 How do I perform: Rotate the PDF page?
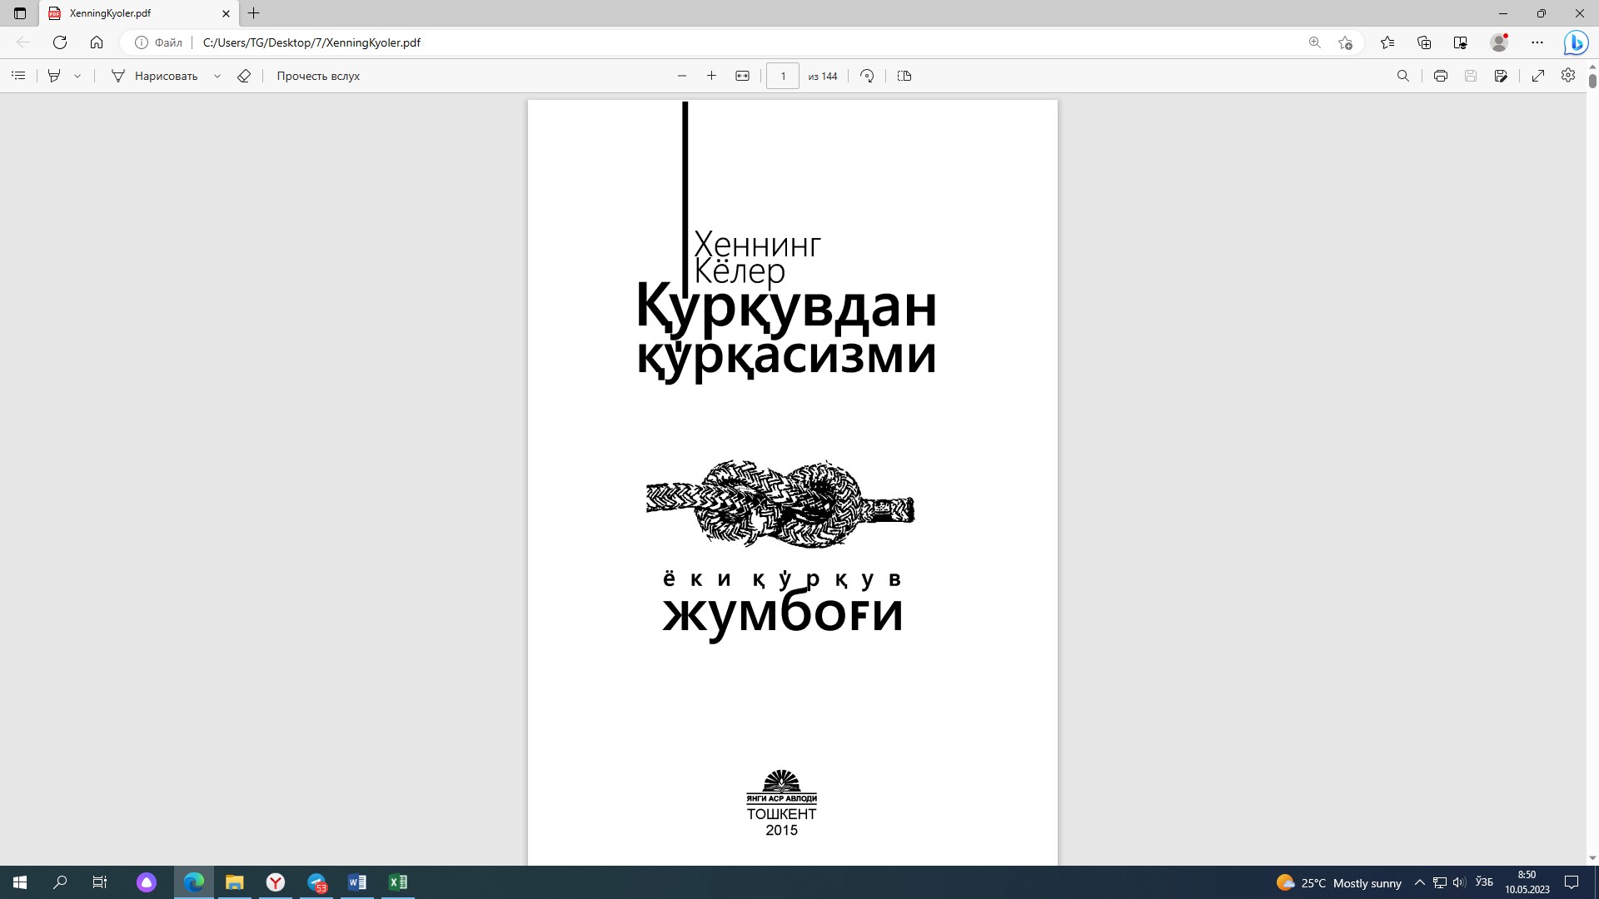(866, 76)
